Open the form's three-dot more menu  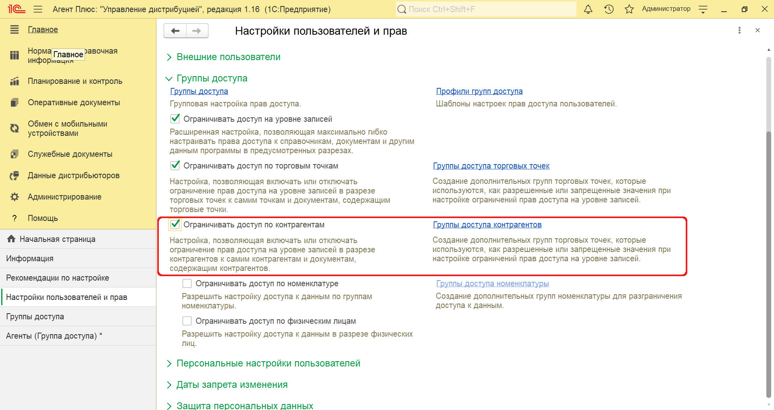[739, 30]
